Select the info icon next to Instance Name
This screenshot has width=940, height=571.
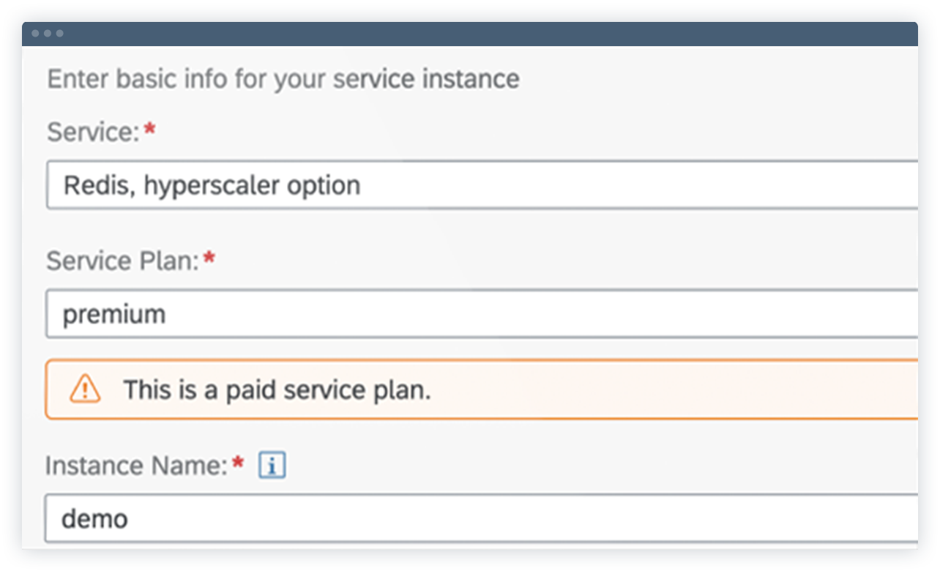(x=272, y=464)
